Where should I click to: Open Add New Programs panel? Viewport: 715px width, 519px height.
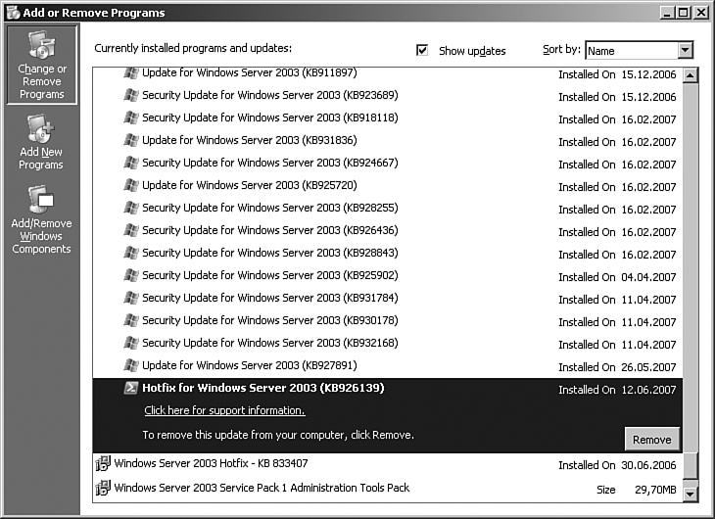coord(41,142)
